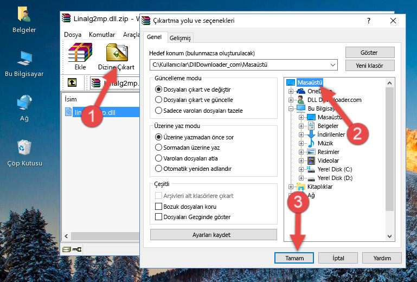Expand the Belgeler node under Bu Bilgisayar
This screenshot has width=417, height=282.
pyautogui.click(x=301, y=126)
